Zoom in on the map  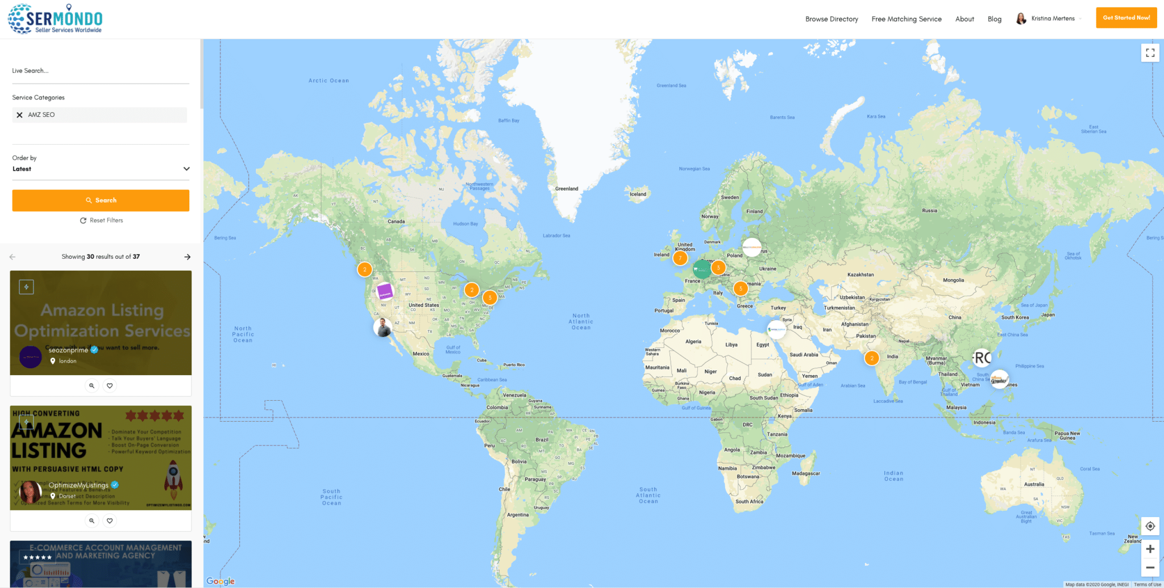[1150, 549]
